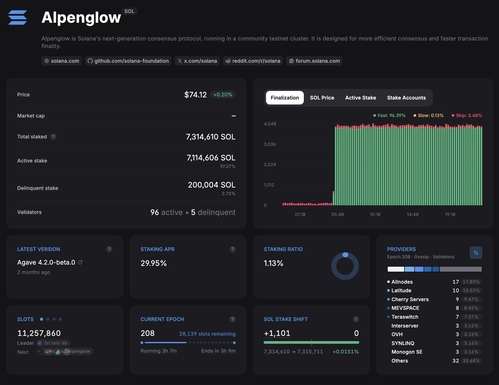Click the white Allnodes segment of provider bar

[395, 269]
